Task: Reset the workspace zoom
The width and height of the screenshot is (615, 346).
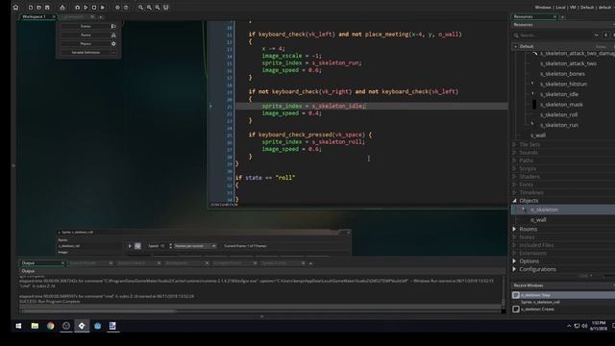Action: tap(150, 8)
